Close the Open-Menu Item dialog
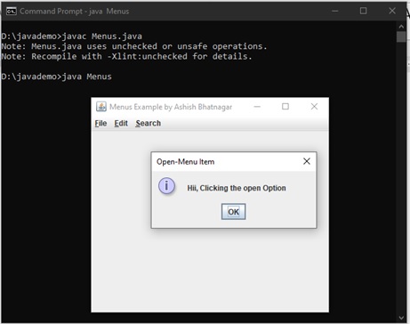This screenshot has width=410, height=324. (307, 161)
